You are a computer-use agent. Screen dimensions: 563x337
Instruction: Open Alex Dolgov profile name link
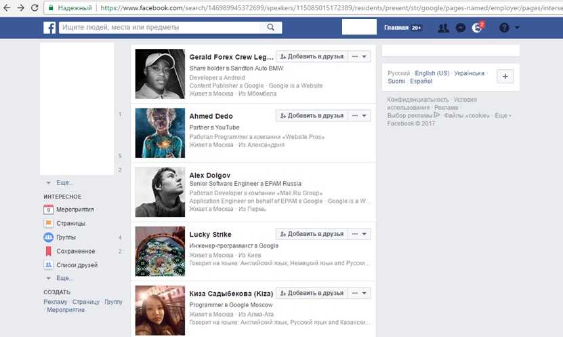(210, 176)
